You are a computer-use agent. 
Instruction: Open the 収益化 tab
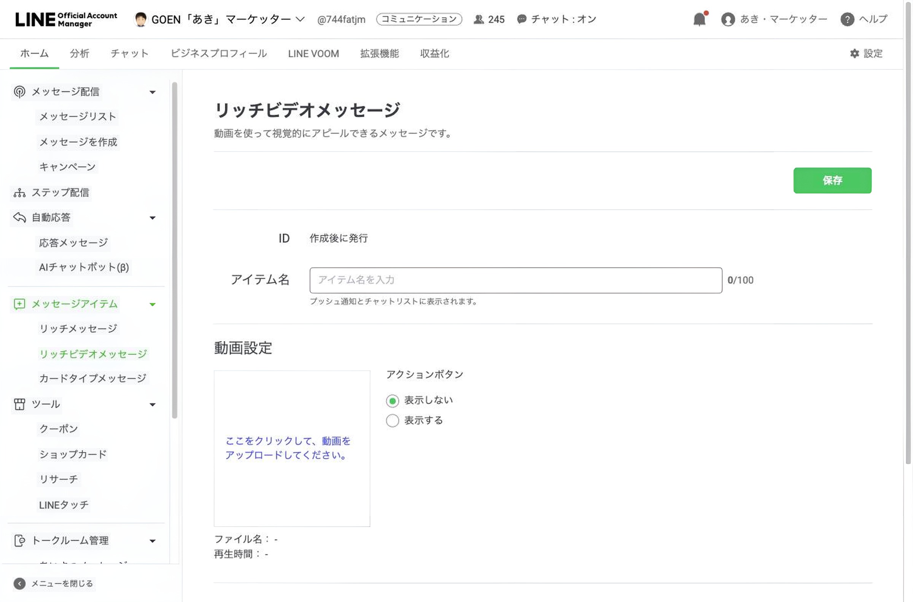[434, 54]
